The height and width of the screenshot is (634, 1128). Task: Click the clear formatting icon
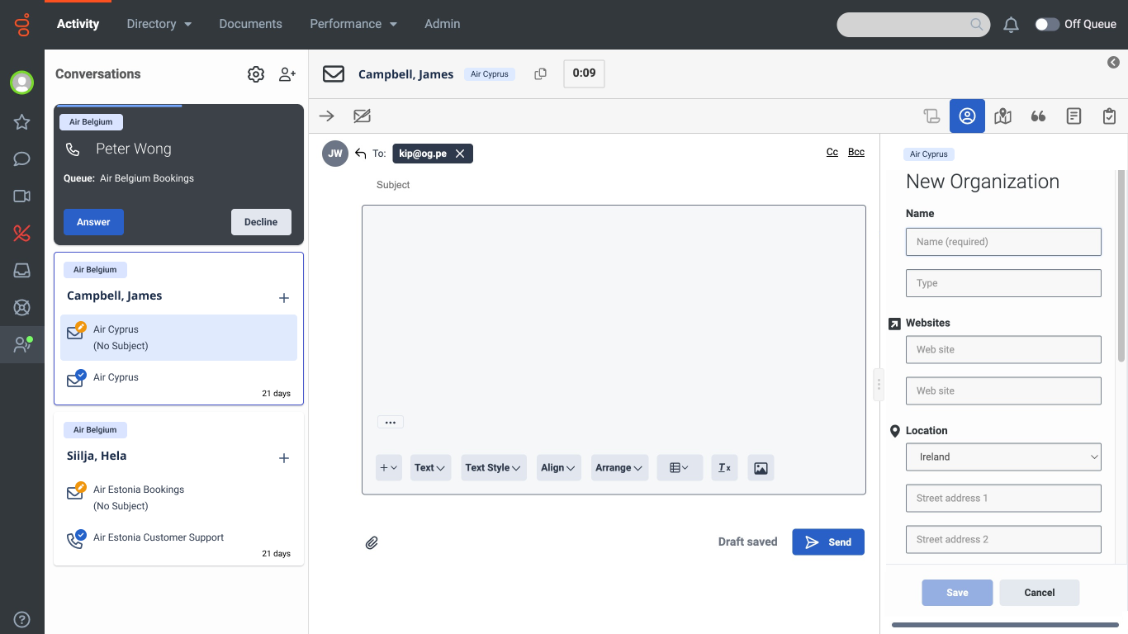pos(724,468)
